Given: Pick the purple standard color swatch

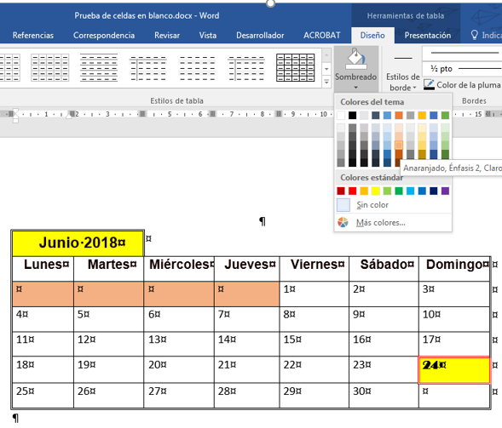Looking at the screenshot, I should point(445,191).
